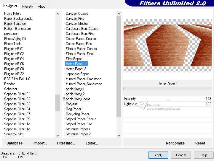This screenshot has height=161, width=214.
Task: Select Sapphire Filters 07 category
Action: 17,114
